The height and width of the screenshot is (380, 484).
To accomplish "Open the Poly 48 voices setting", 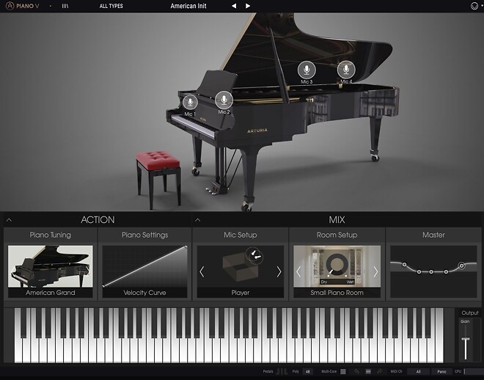I will (307, 372).
